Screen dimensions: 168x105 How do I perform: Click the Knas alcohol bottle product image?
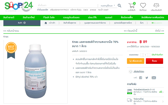tap(36, 71)
